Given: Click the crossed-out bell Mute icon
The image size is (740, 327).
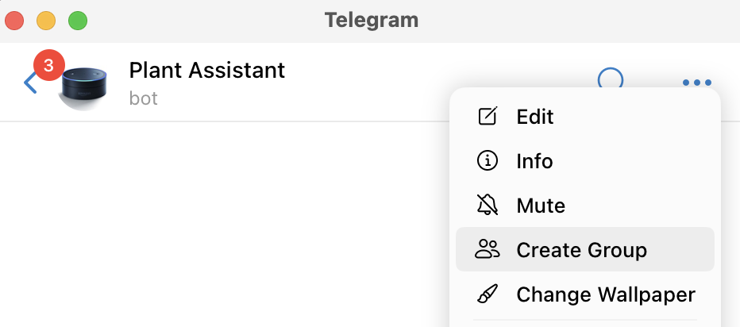Looking at the screenshot, I should click(487, 206).
